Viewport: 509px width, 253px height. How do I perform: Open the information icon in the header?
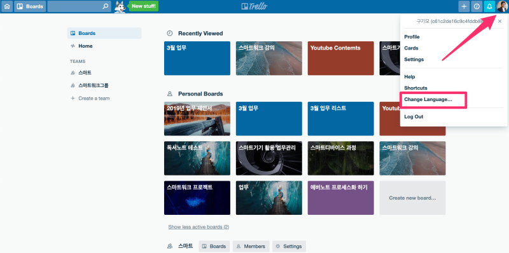[x=477, y=6]
